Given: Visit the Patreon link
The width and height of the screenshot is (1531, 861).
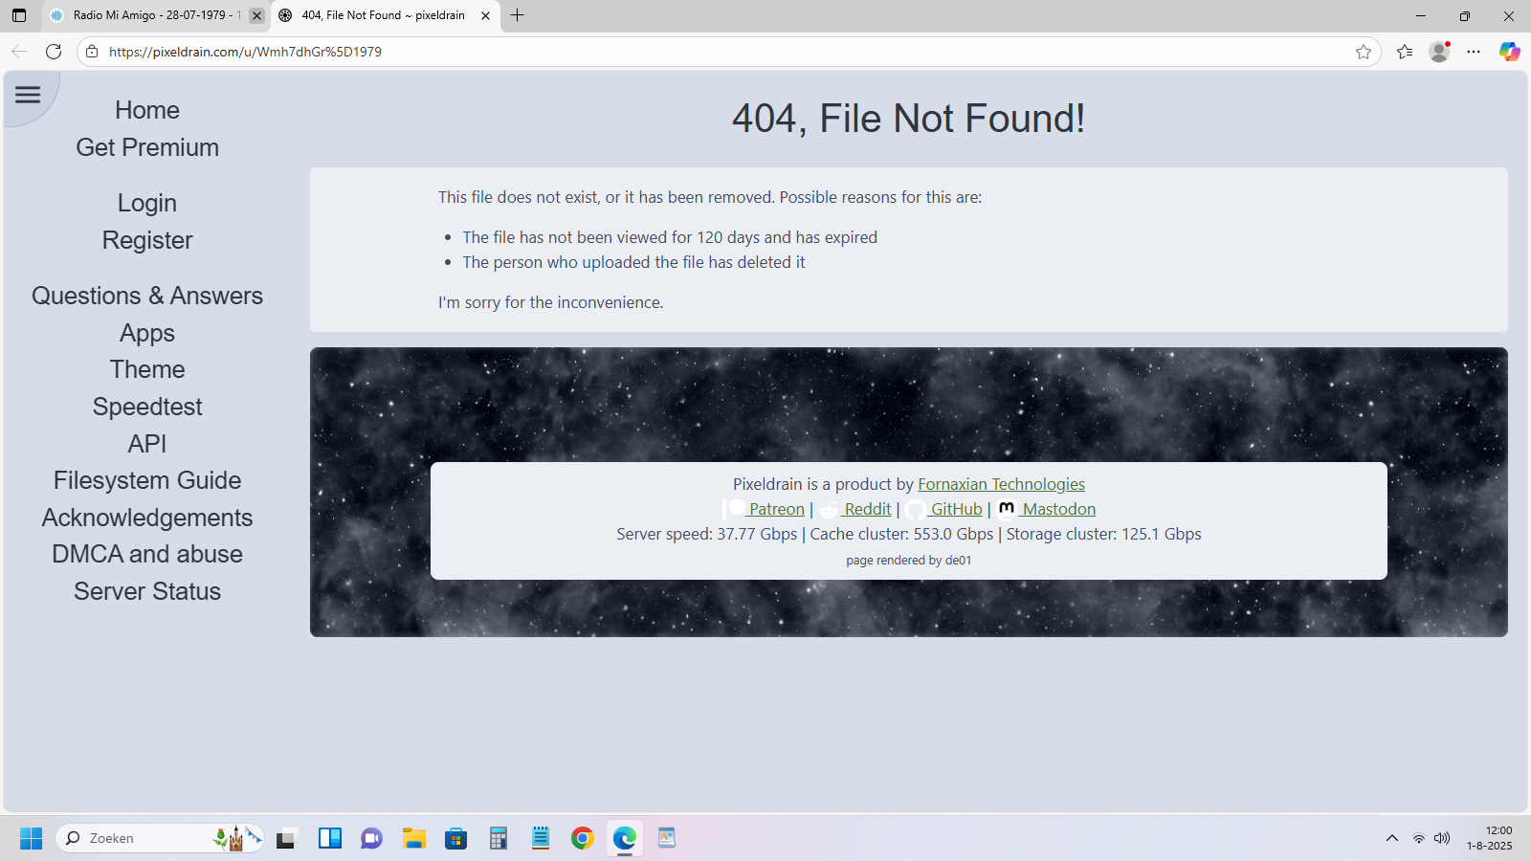Looking at the screenshot, I should point(775,509).
